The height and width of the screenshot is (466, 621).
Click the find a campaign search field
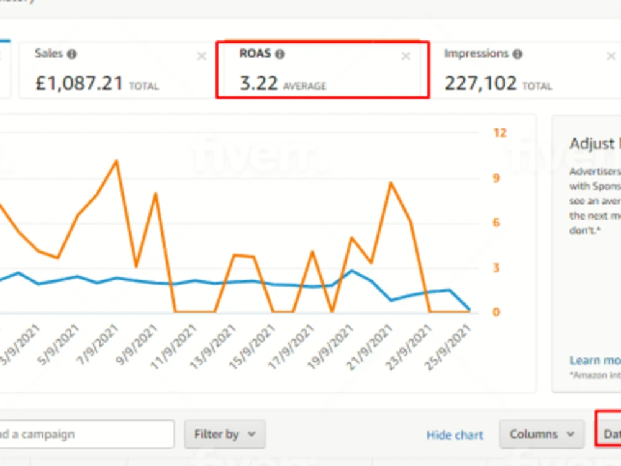(86, 434)
